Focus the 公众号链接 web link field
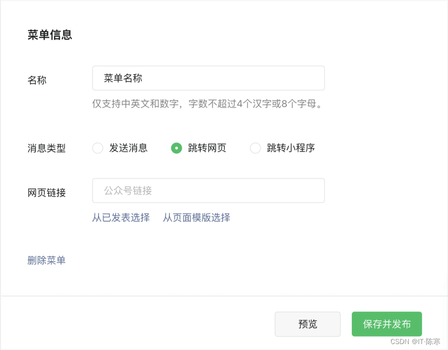This screenshot has width=448, height=350. tap(208, 190)
